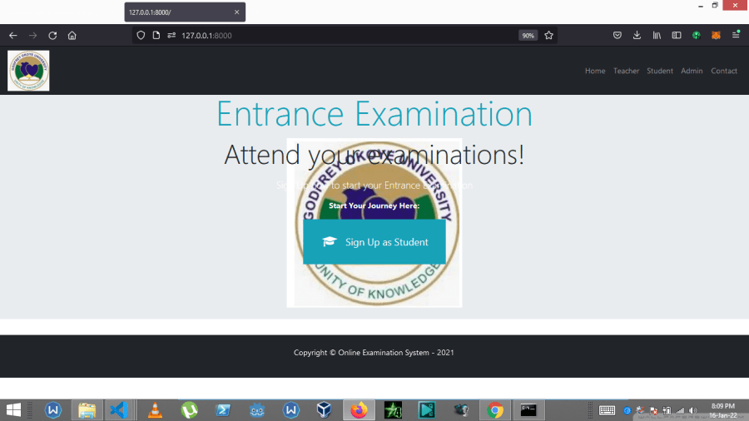Click the site information page icon
The width and height of the screenshot is (749, 421).
click(156, 35)
